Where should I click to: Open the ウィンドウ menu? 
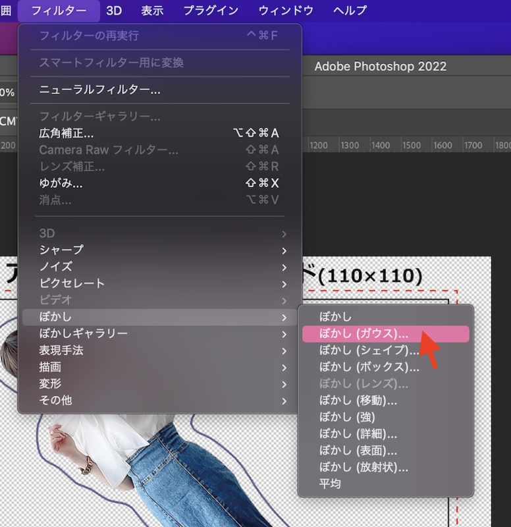(286, 11)
